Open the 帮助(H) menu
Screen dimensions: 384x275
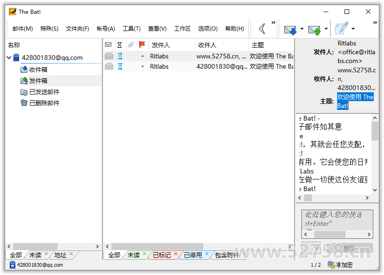coord(234,29)
